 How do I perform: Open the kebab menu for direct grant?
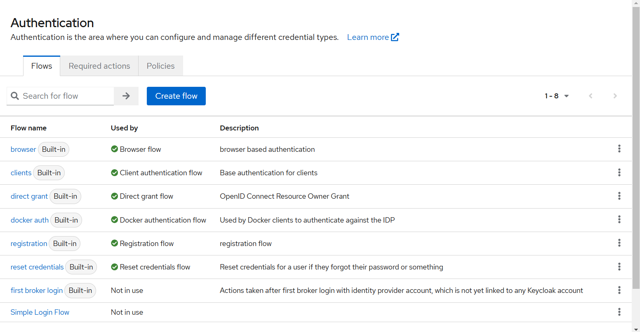click(x=619, y=196)
